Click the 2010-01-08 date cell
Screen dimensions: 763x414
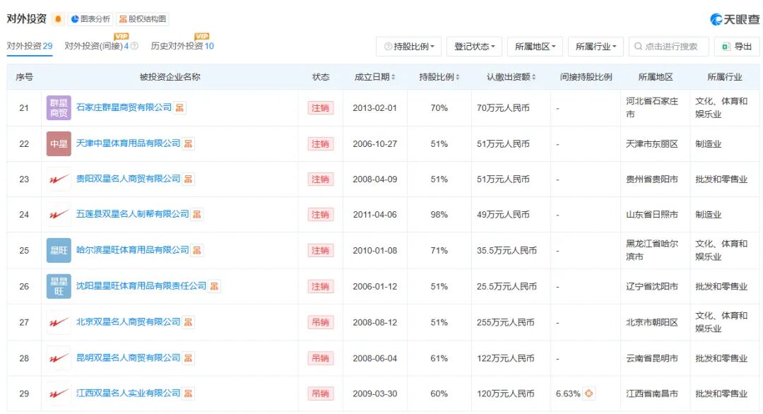[374, 250]
